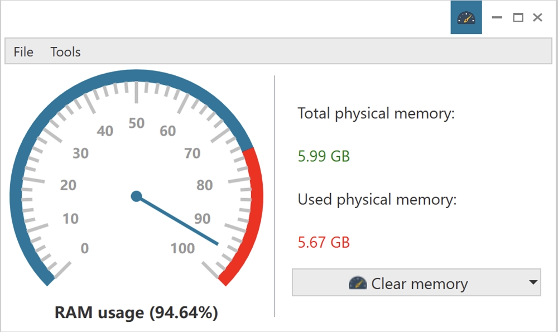The width and height of the screenshot is (558, 332).
Task: Click the speedometer app icon in the title bar
Action: click(466, 17)
